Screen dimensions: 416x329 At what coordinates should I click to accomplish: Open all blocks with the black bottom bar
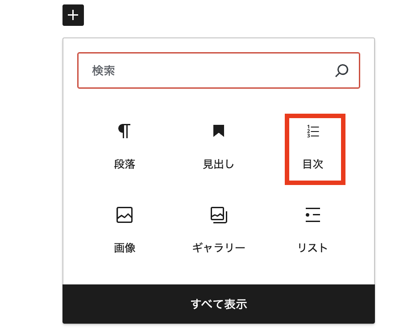(x=219, y=304)
